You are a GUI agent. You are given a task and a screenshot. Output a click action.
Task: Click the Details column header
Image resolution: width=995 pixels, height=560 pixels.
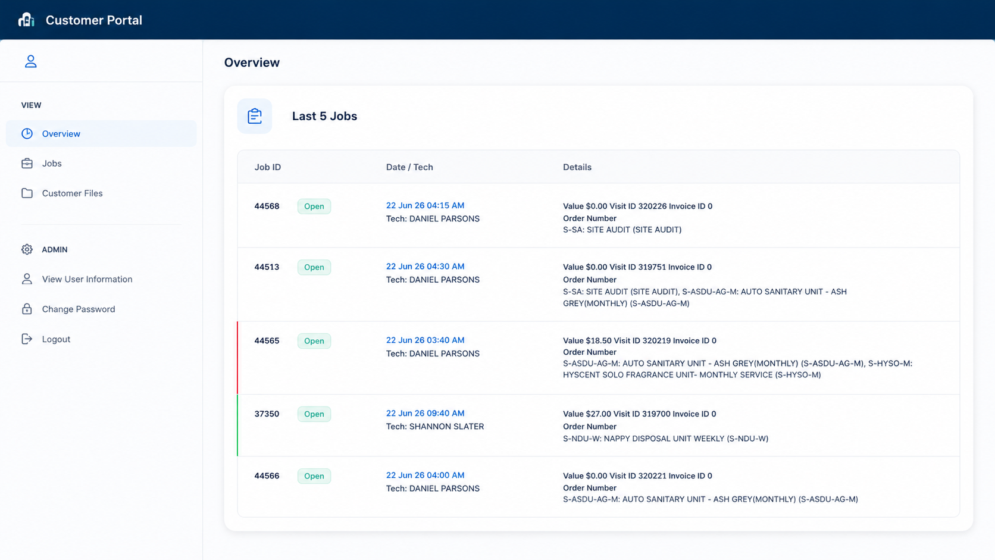pyautogui.click(x=577, y=167)
